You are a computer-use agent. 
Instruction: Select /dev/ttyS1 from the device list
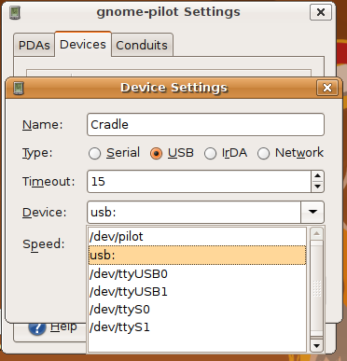197,327
